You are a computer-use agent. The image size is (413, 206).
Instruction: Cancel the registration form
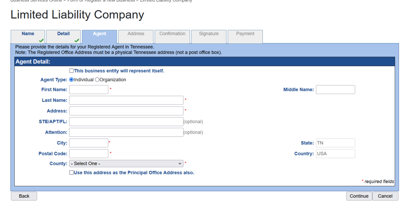(385, 196)
